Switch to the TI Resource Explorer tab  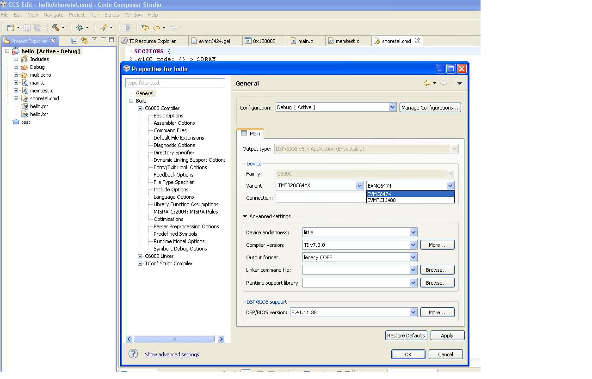tap(153, 41)
